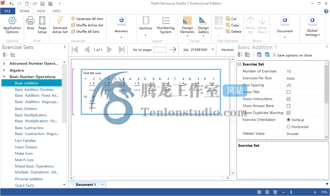Click zoom out minus button
The image size is (330, 196).
coord(283,192)
